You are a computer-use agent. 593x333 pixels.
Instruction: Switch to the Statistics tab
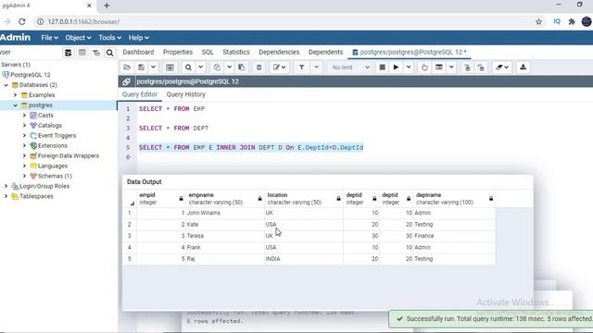click(236, 52)
